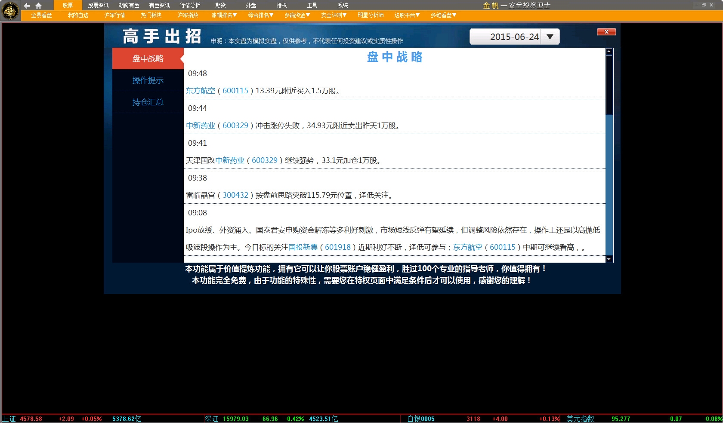Open 东方航空 link in the 09:08 entry
Image resolution: width=723 pixels, height=423 pixels.
pos(468,247)
